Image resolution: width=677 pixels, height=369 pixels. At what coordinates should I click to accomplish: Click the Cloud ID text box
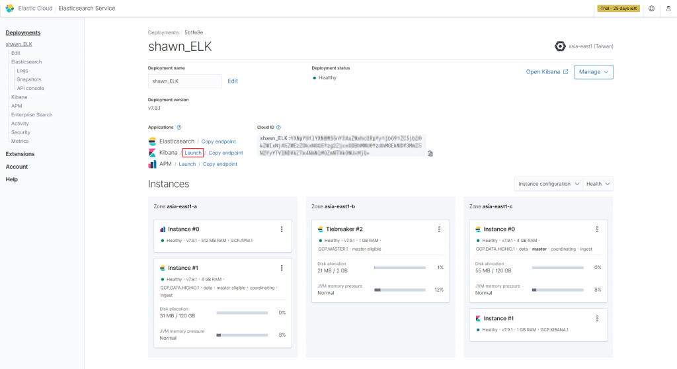point(341,145)
